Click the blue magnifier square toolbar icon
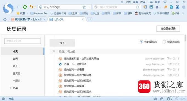 (x=171, y=7)
